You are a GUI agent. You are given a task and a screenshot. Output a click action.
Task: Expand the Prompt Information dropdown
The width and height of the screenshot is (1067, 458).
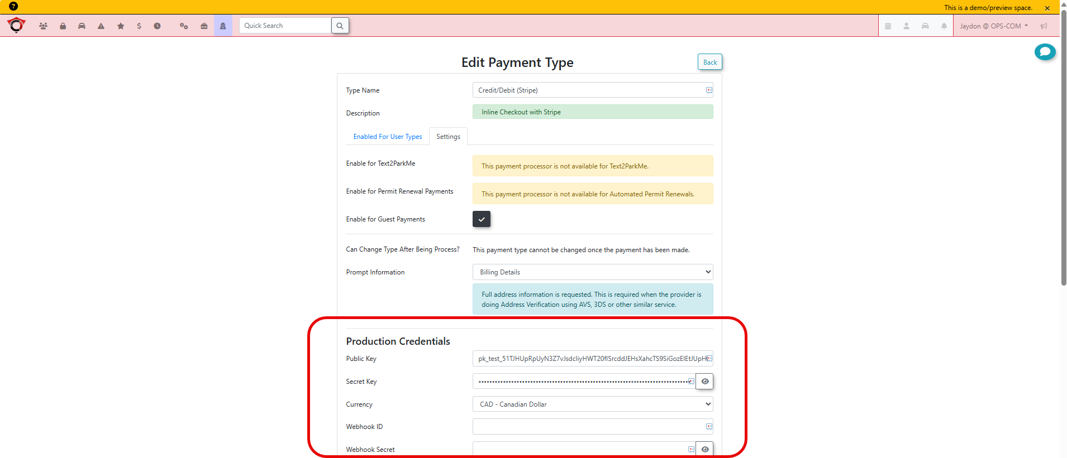(x=592, y=272)
